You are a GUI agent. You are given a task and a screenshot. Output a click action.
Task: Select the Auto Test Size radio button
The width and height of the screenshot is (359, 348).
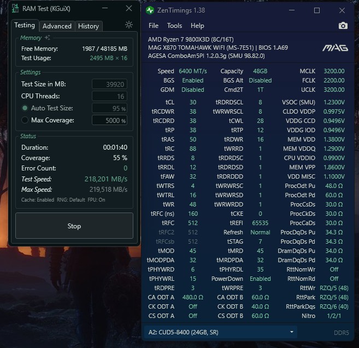click(25, 108)
